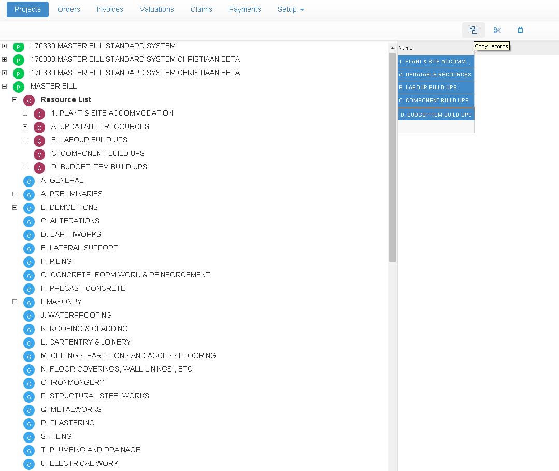
Task: Expand 1. PLANT & SITE ACCOMMODATION node
Action: click(x=25, y=113)
